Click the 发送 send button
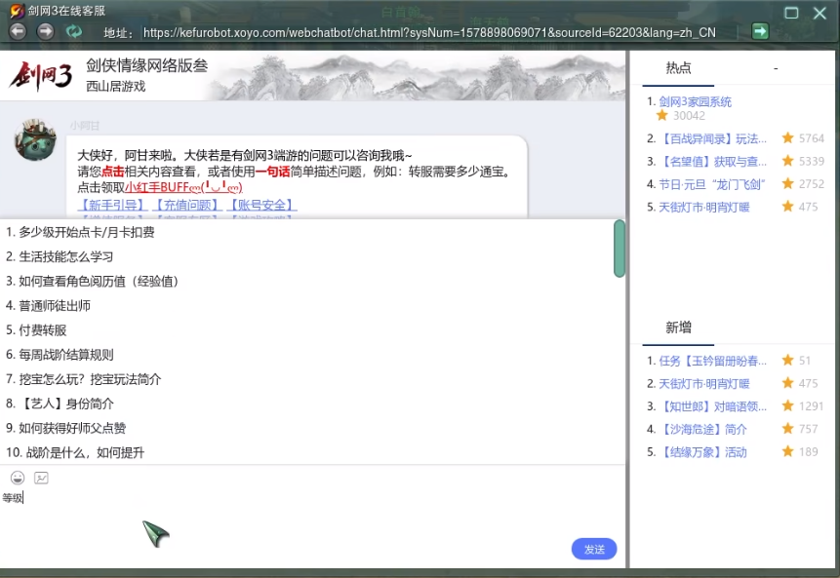 (593, 549)
